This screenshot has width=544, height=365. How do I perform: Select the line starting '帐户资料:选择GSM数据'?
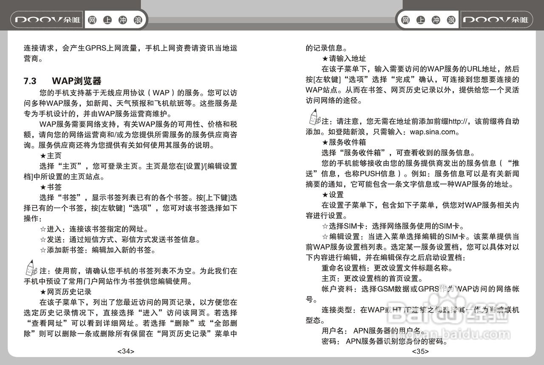(x=420, y=289)
